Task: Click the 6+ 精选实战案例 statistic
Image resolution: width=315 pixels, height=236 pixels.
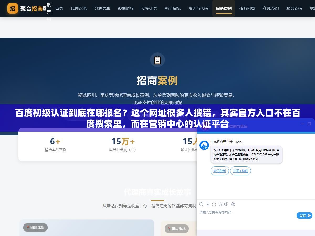Action: coord(55,144)
